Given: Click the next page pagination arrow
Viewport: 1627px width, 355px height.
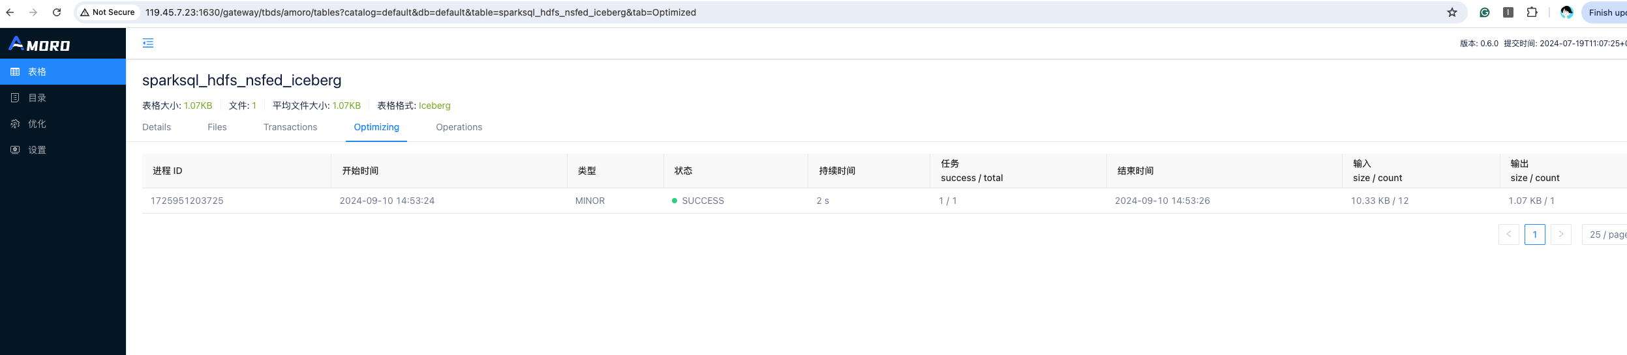Looking at the screenshot, I should pos(1560,234).
